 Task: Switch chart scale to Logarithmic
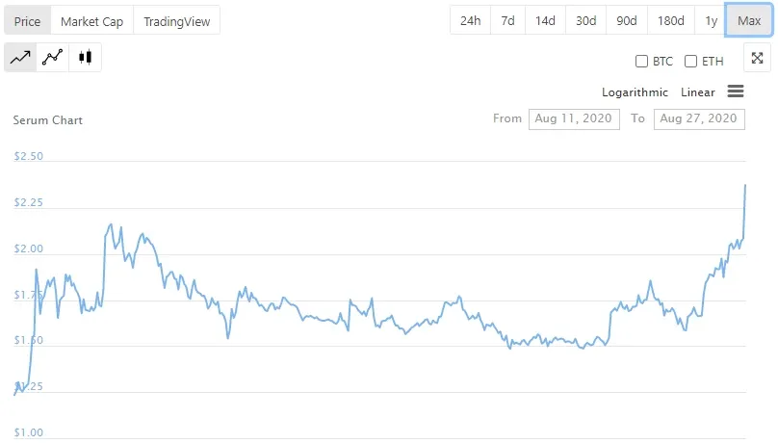[x=635, y=92]
